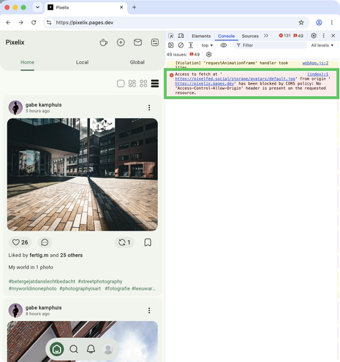340x362 pixels.
Task: Create live expression with eye icon
Action: point(224,45)
